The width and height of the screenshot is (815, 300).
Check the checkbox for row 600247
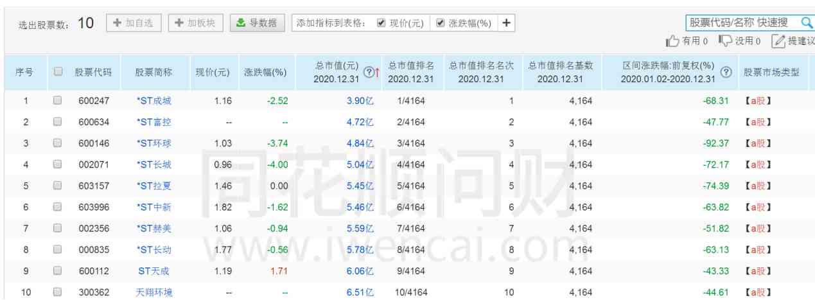click(57, 100)
